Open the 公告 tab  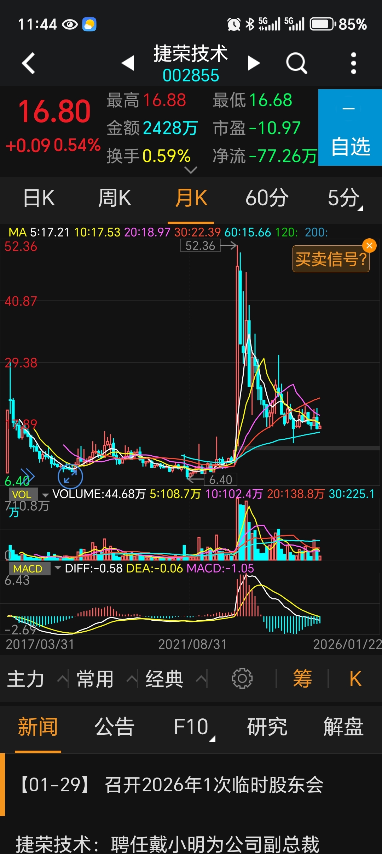[114, 727]
